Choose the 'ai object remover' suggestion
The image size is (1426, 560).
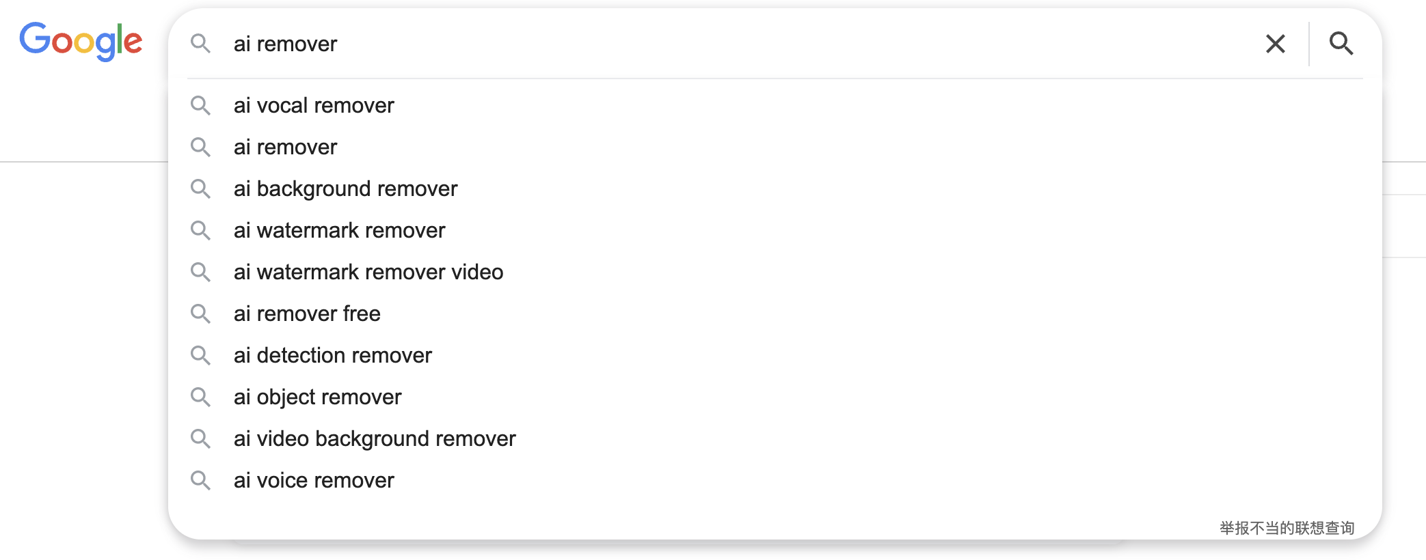click(x=317, y=397)
